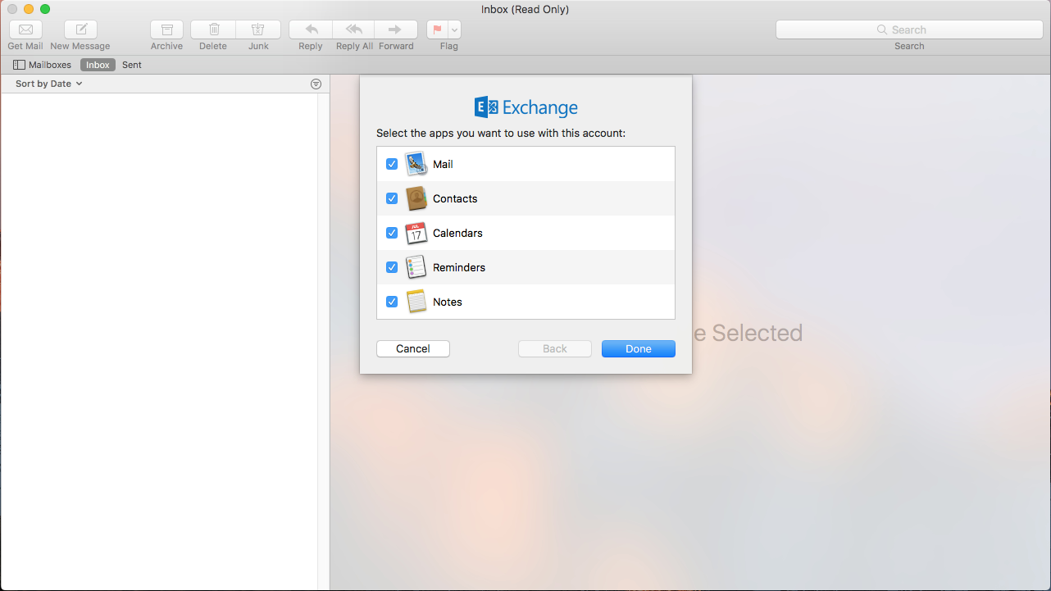Viewport: 1051px width, 591px height.
Task: Click the Calendars app icon in list
Action: pyautogui.click(x=416, y=233)
